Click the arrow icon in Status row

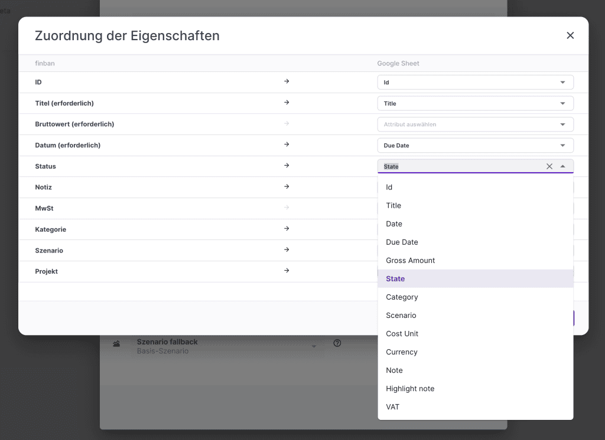pos(287,166)
